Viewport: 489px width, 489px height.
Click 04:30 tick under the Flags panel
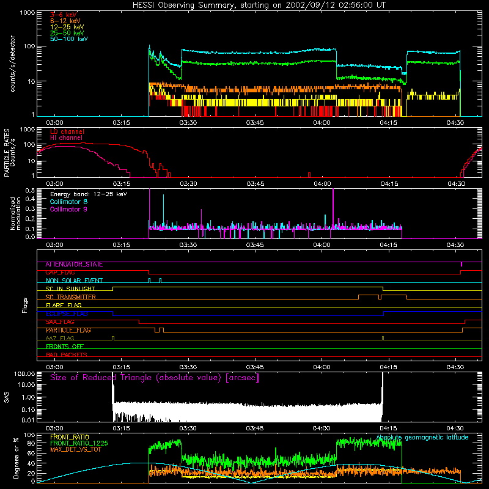coord(455,367)
